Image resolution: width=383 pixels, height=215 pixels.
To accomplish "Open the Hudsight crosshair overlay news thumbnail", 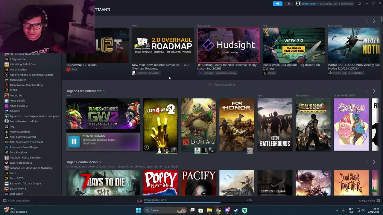I will point(228,45).
